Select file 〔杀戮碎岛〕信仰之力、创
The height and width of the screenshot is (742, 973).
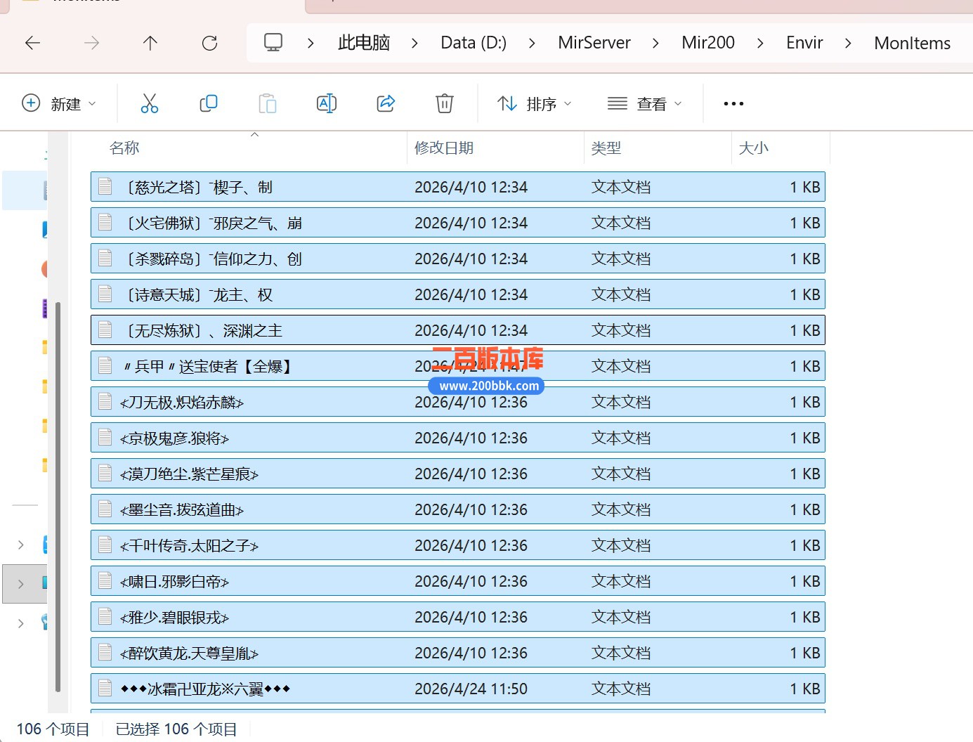point(457,259)
